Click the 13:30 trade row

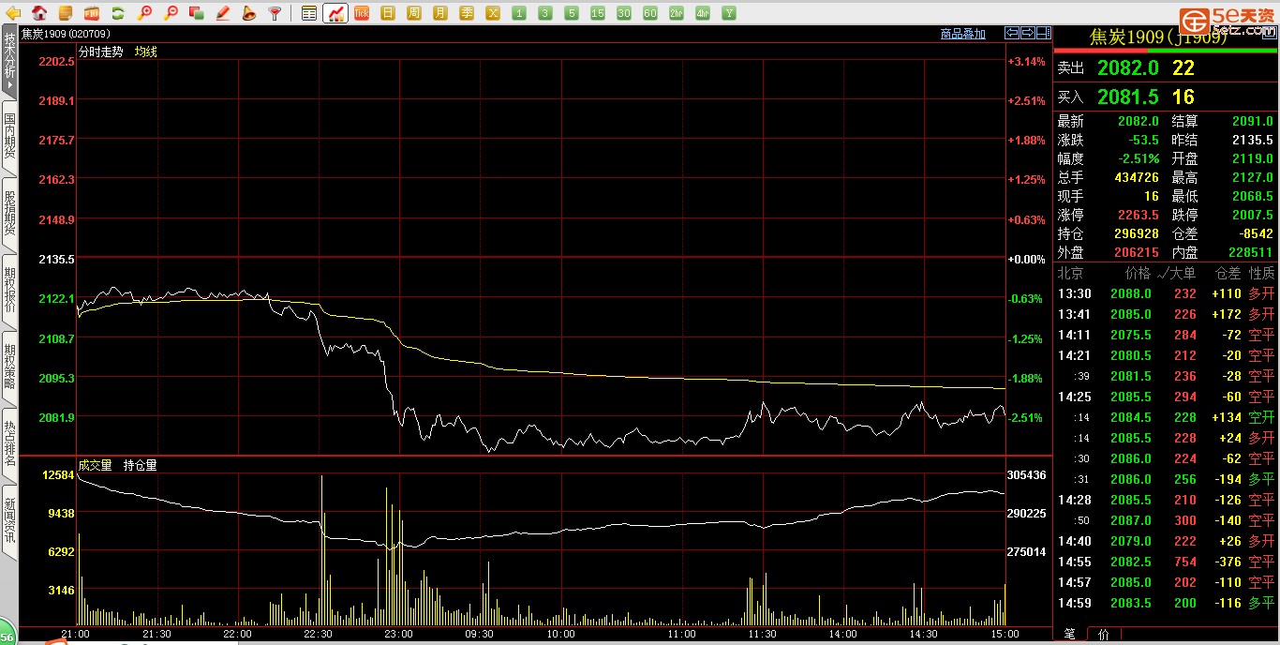click(1166, 293)
